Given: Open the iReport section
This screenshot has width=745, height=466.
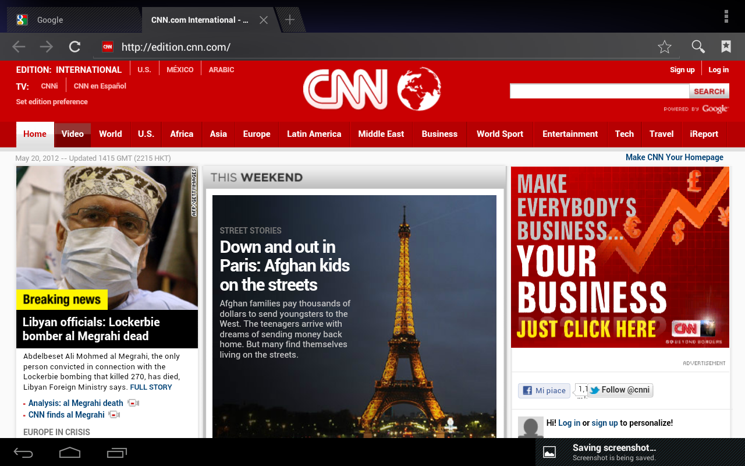Looking at the screenshot, I should (704, 134).
